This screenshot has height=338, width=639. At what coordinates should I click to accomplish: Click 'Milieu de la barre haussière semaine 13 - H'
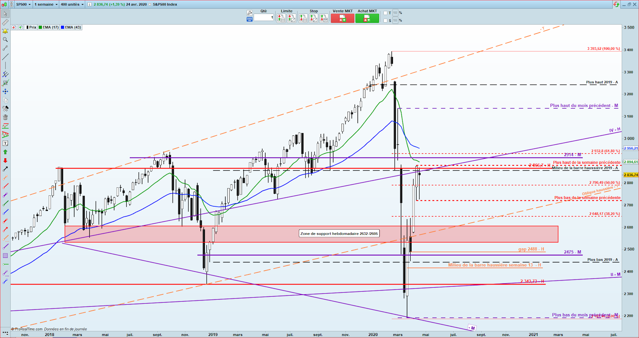[x=494, y=265]
